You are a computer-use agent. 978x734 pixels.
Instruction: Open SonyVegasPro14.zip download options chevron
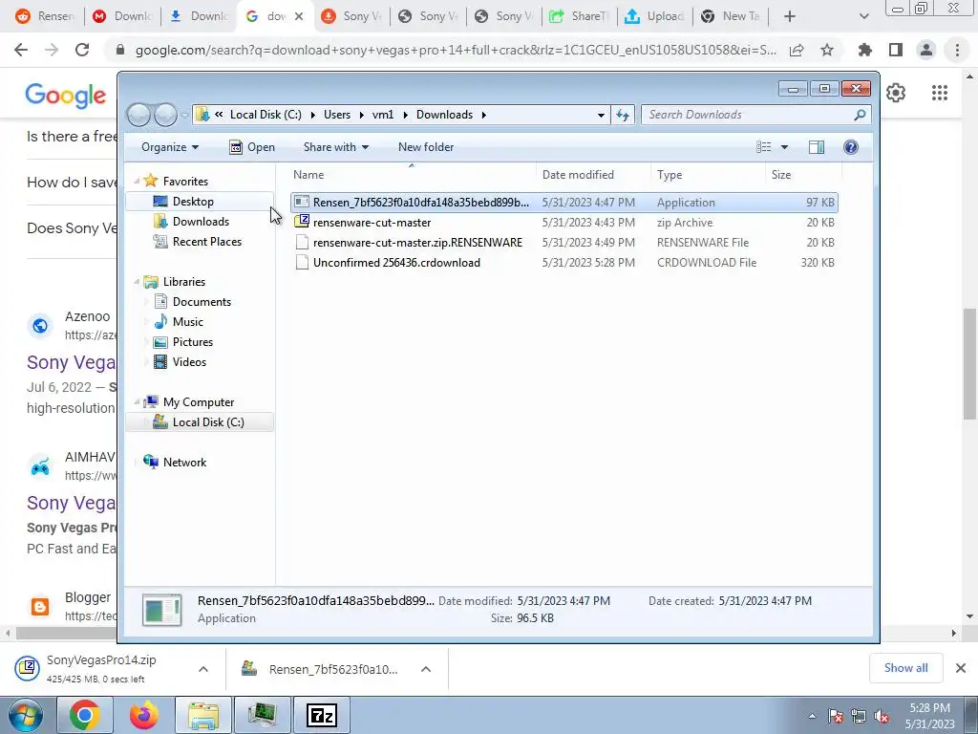click(203, 669)
